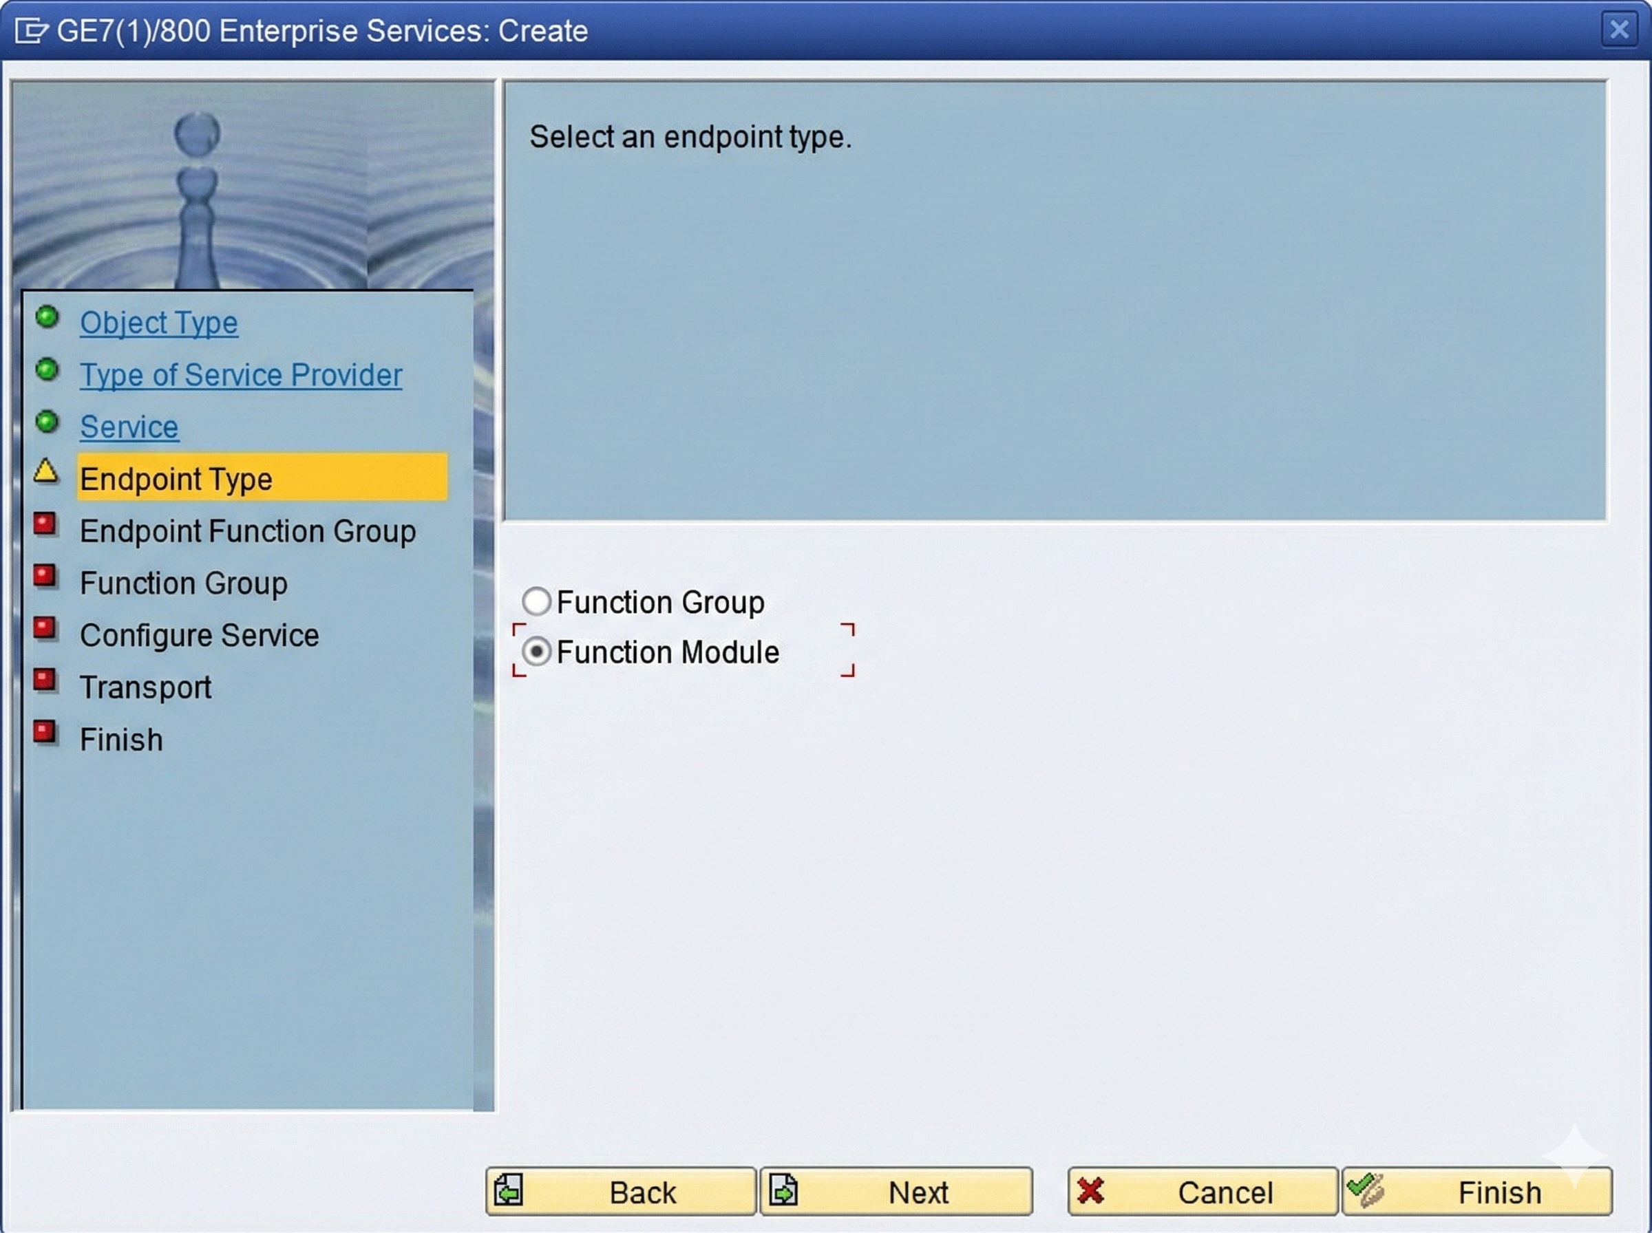Click green status icon next to Service
The width and height of the screenshot is (1652, 1233).
coord(47,422)
